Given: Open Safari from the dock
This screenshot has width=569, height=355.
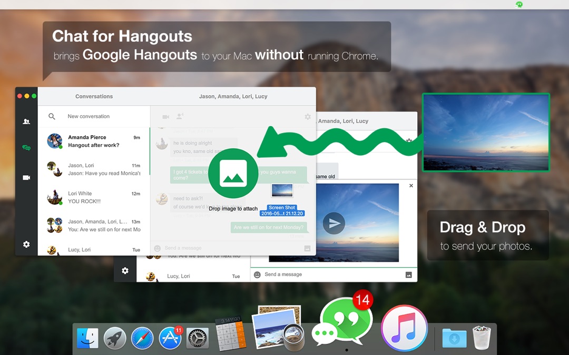Looking at the screenshot, I should (x=142, y=338).
